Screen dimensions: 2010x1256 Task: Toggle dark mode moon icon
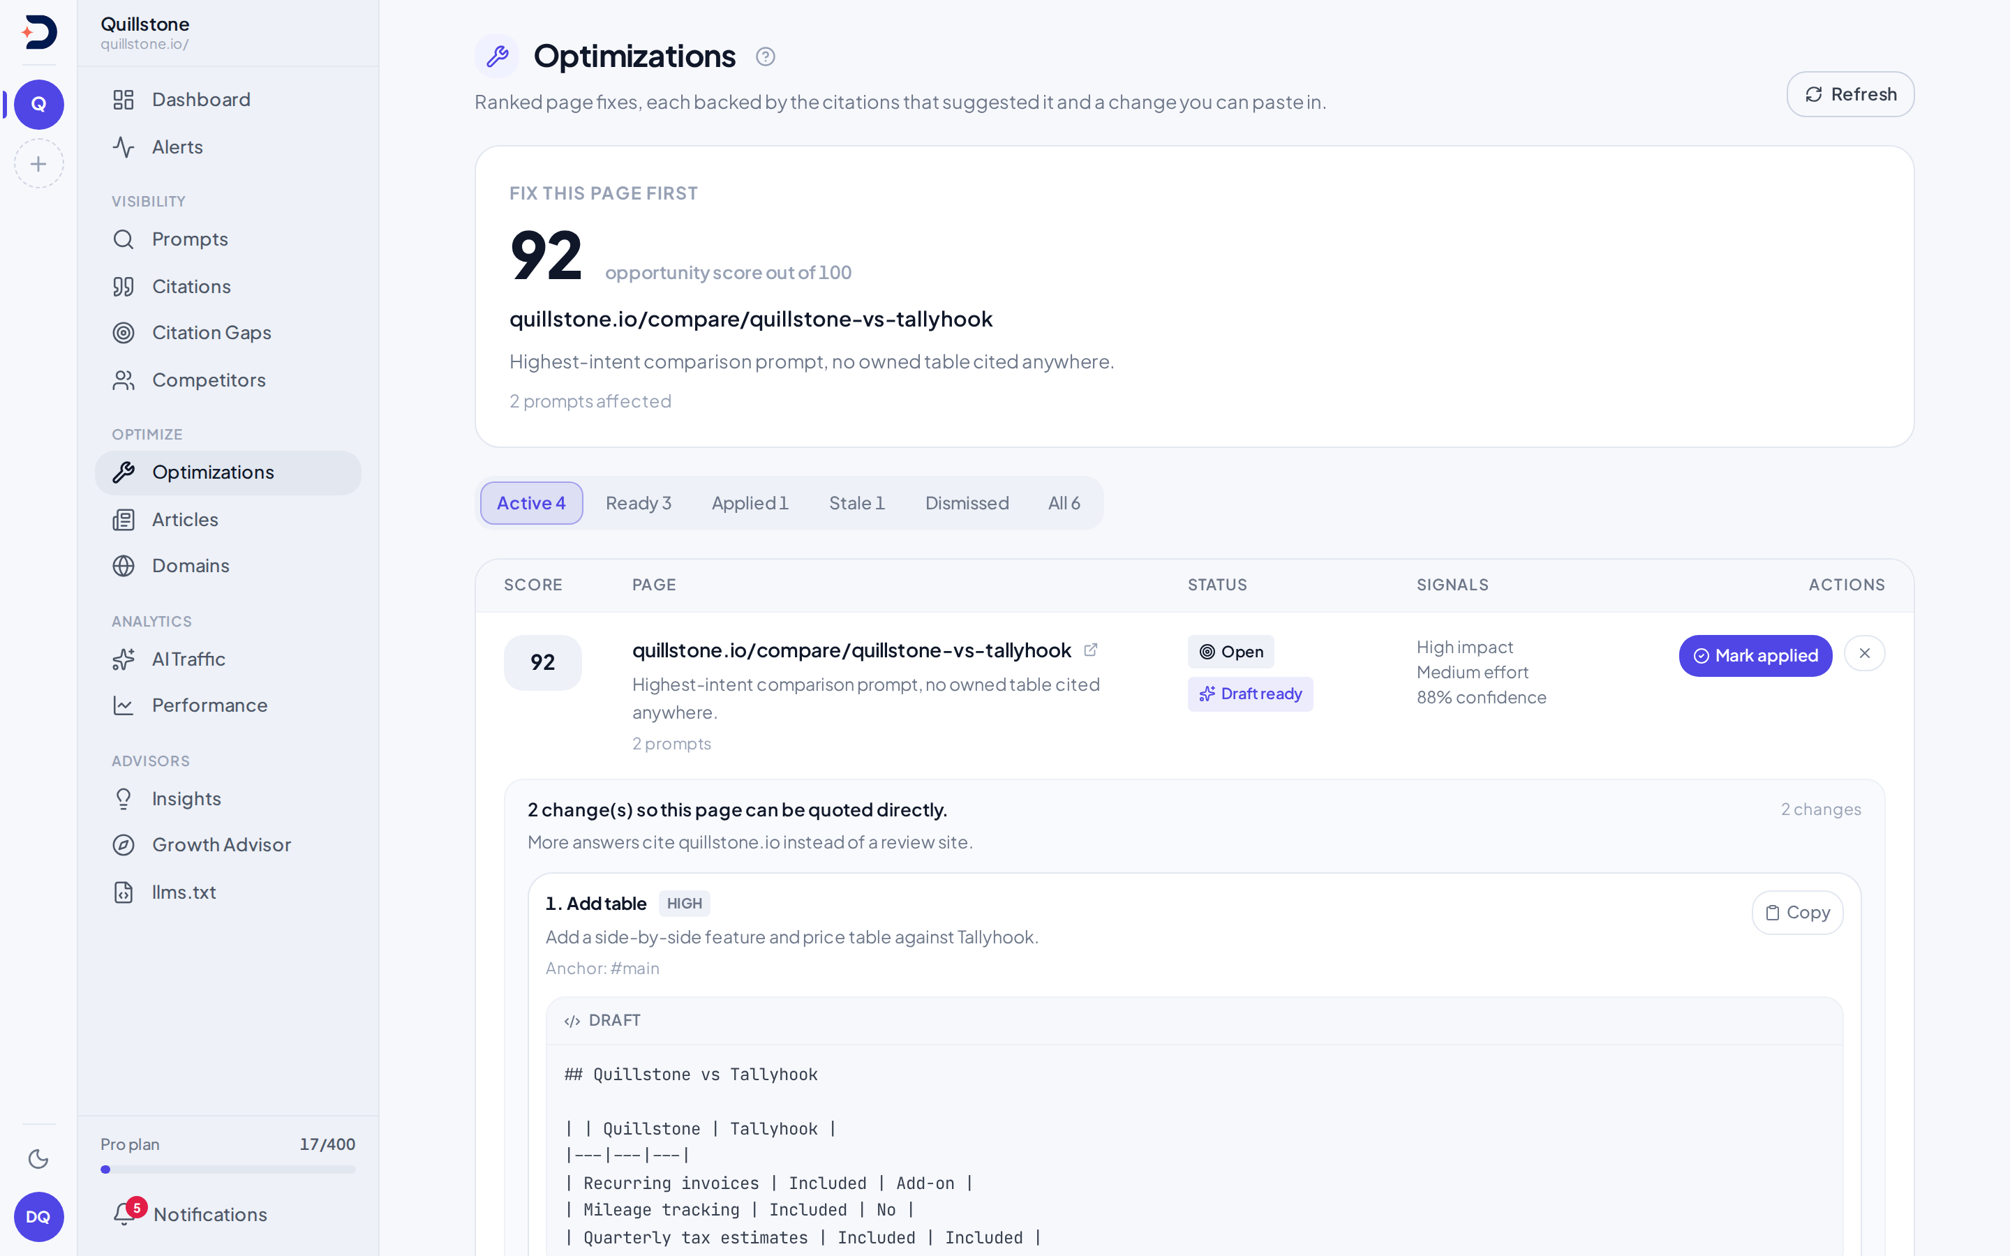(x=39, y=1159)
